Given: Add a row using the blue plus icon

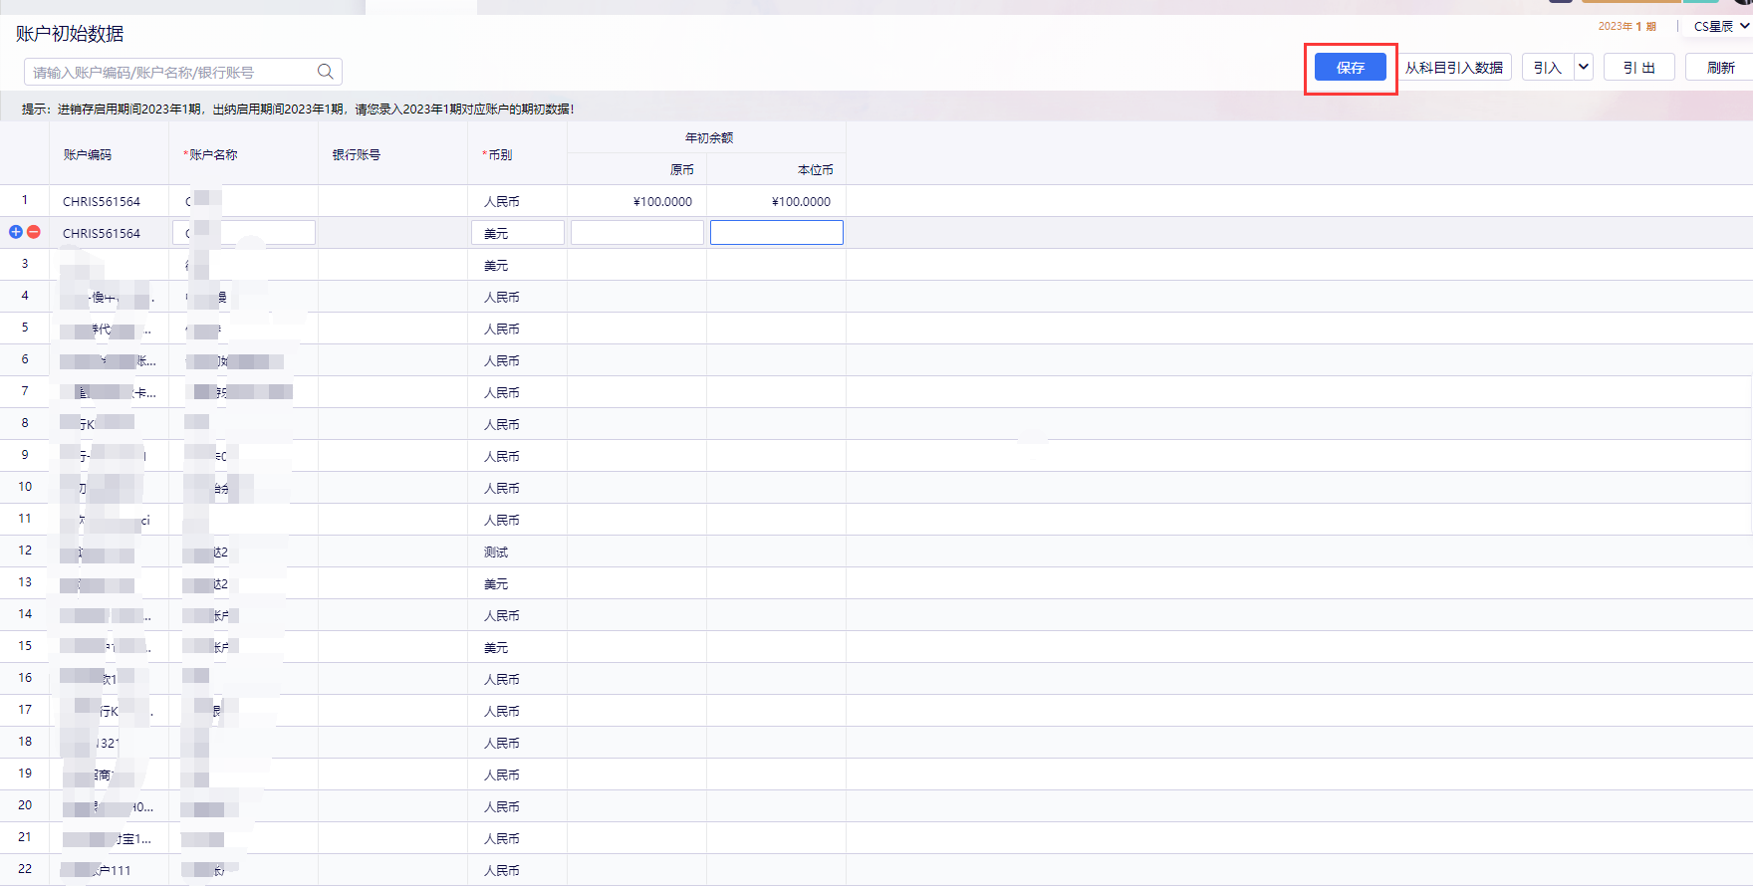Looking at the screenshot, I should 16,232.
